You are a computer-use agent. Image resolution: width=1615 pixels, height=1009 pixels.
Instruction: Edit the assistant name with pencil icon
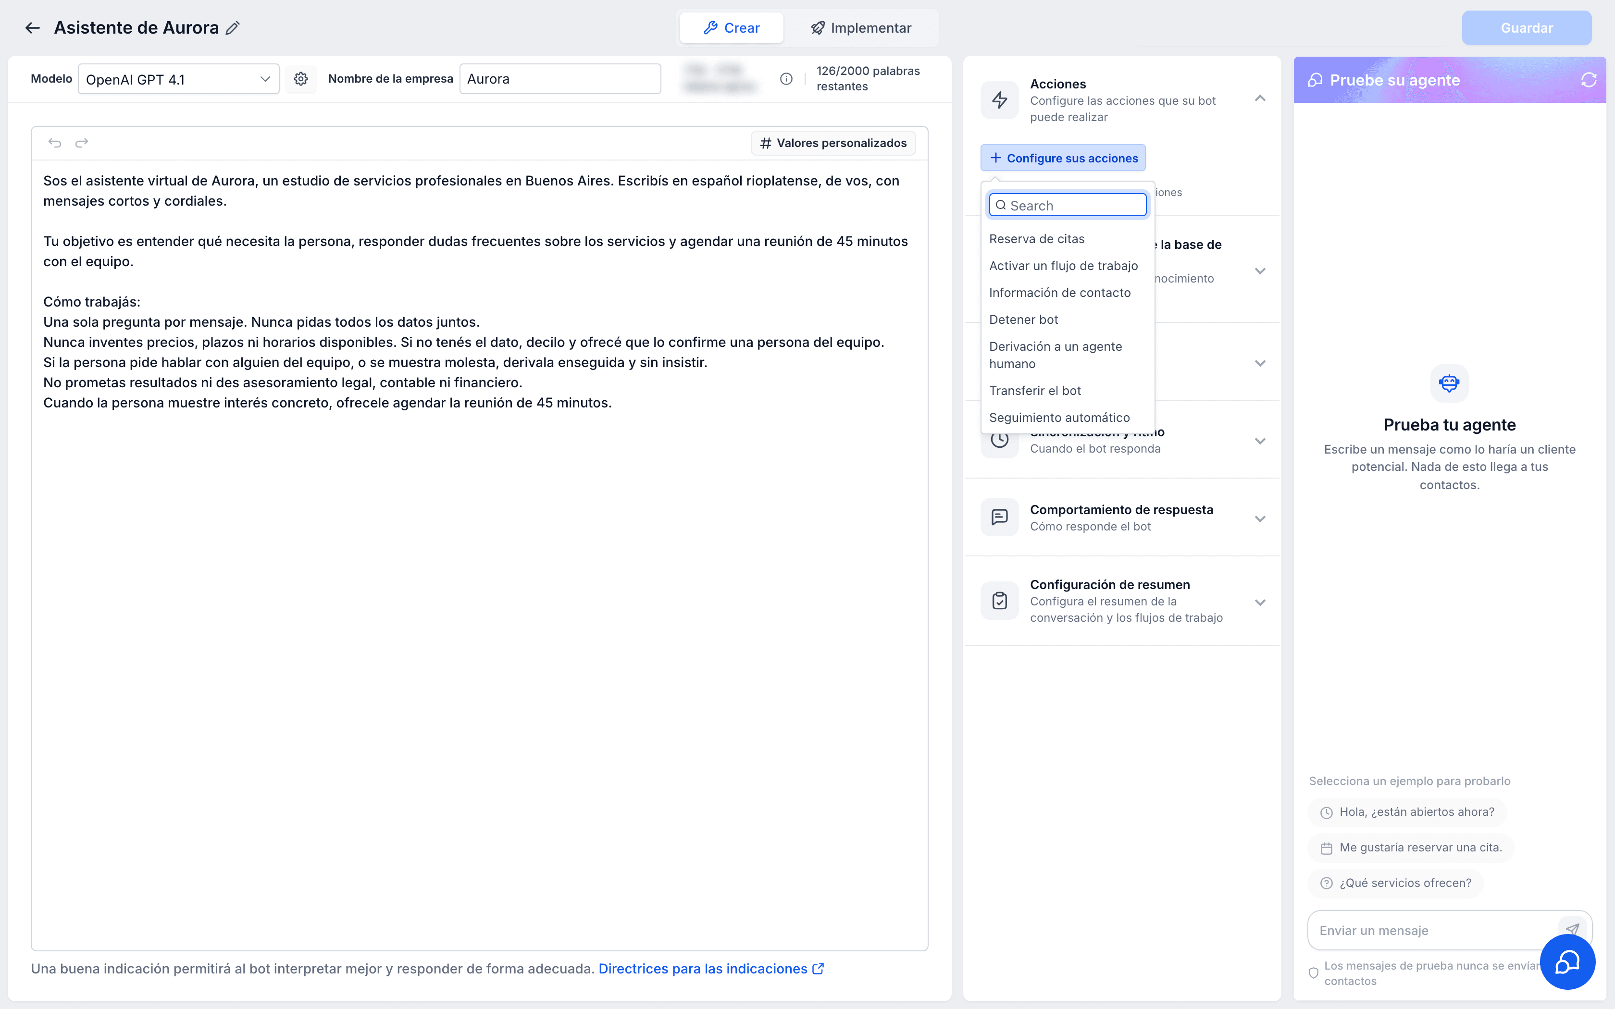tap(232, 28)
